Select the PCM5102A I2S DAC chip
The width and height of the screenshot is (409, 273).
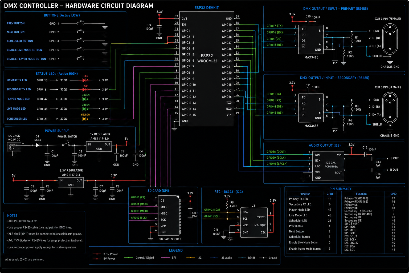pos(328,166)
